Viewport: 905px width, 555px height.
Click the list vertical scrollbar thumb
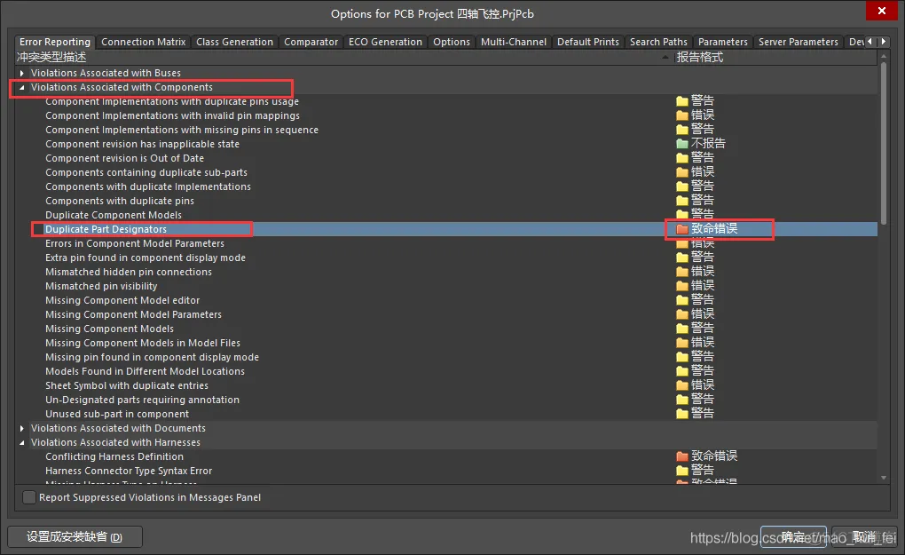[x=884, y=143]
